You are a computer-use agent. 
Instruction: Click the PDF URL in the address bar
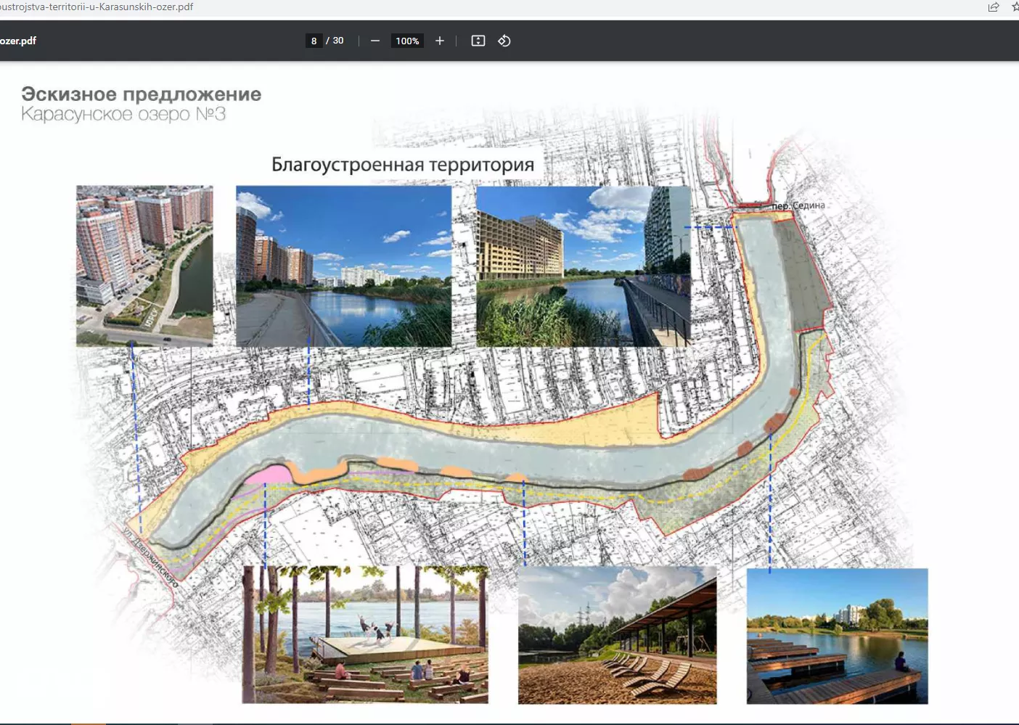click(97, 7)
